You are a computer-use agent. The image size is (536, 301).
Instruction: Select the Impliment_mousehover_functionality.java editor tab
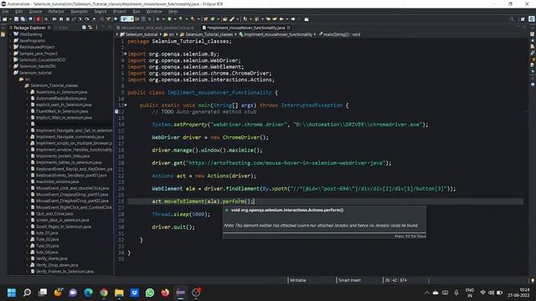245,28
